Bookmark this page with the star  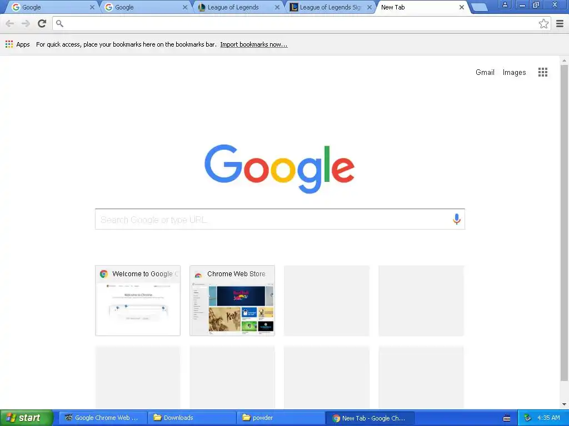click(x=543, y=24)
